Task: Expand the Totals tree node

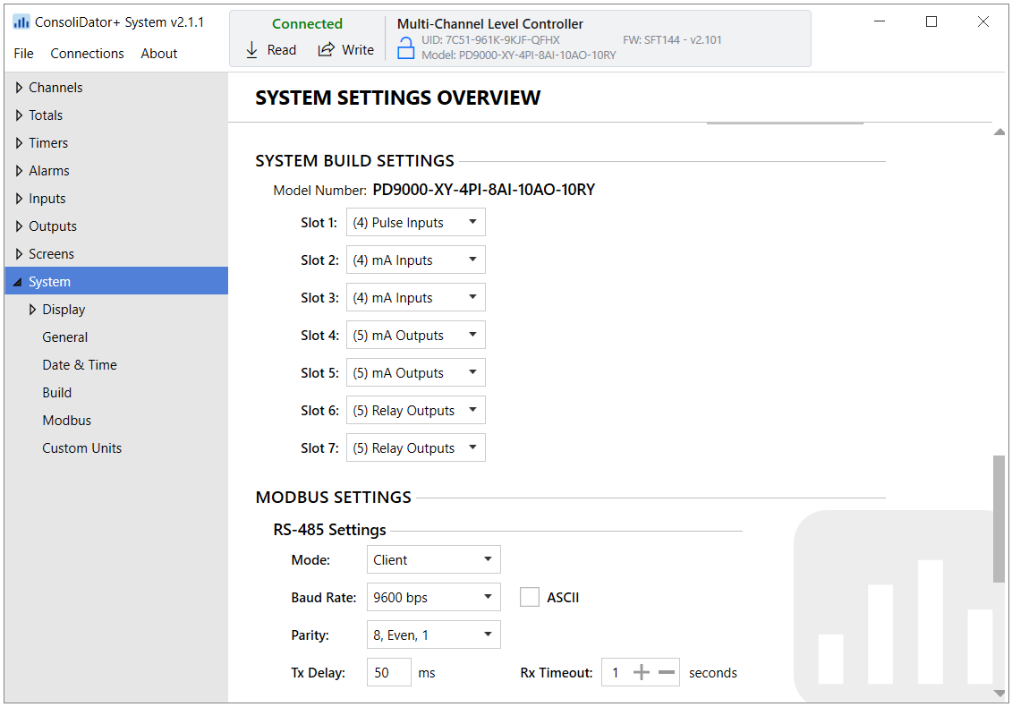Action: [x=19, y=115]
